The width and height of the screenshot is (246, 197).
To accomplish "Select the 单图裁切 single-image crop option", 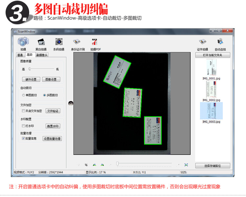I will click(x=23, y=95).
